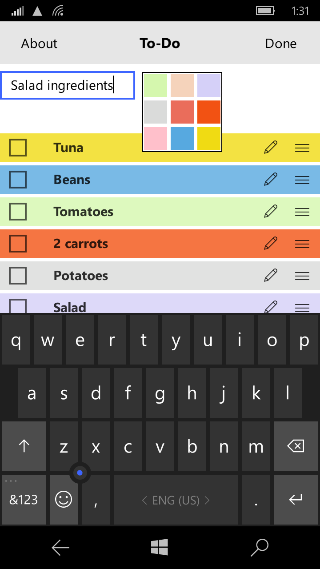Tick the 2 carrots checkbox
This screenshot has height=569, width=320.
coord(18,244)
